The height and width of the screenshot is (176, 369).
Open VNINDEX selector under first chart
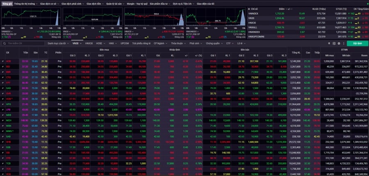point(7,31)
